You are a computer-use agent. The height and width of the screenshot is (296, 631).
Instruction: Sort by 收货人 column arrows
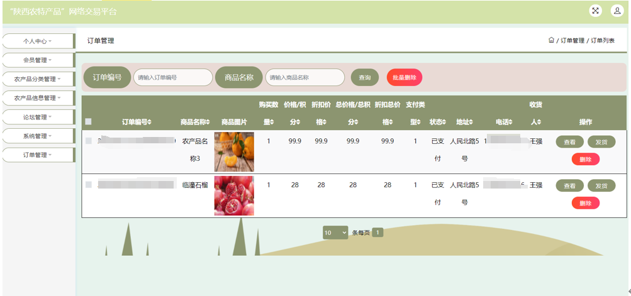tap(539, 123)
